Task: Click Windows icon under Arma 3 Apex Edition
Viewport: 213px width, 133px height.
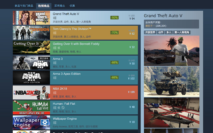Action: point(55,78)
